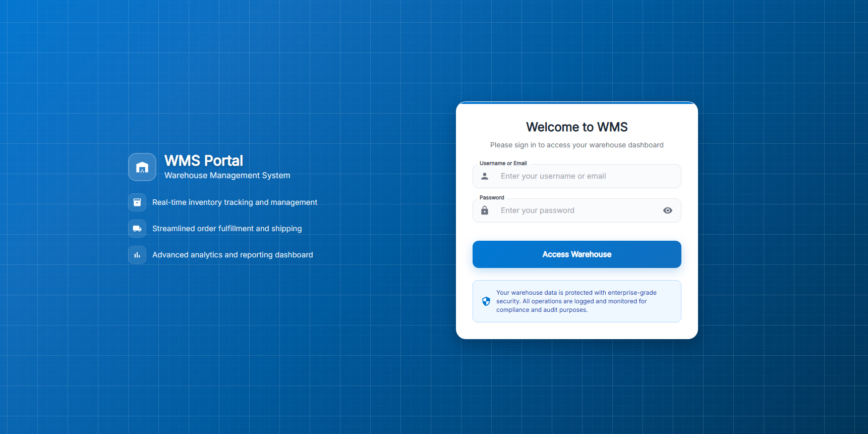Viewport: 868px width, 434px height.
Task: Click the lock icon in password field
Action: (x=485, y=210)
